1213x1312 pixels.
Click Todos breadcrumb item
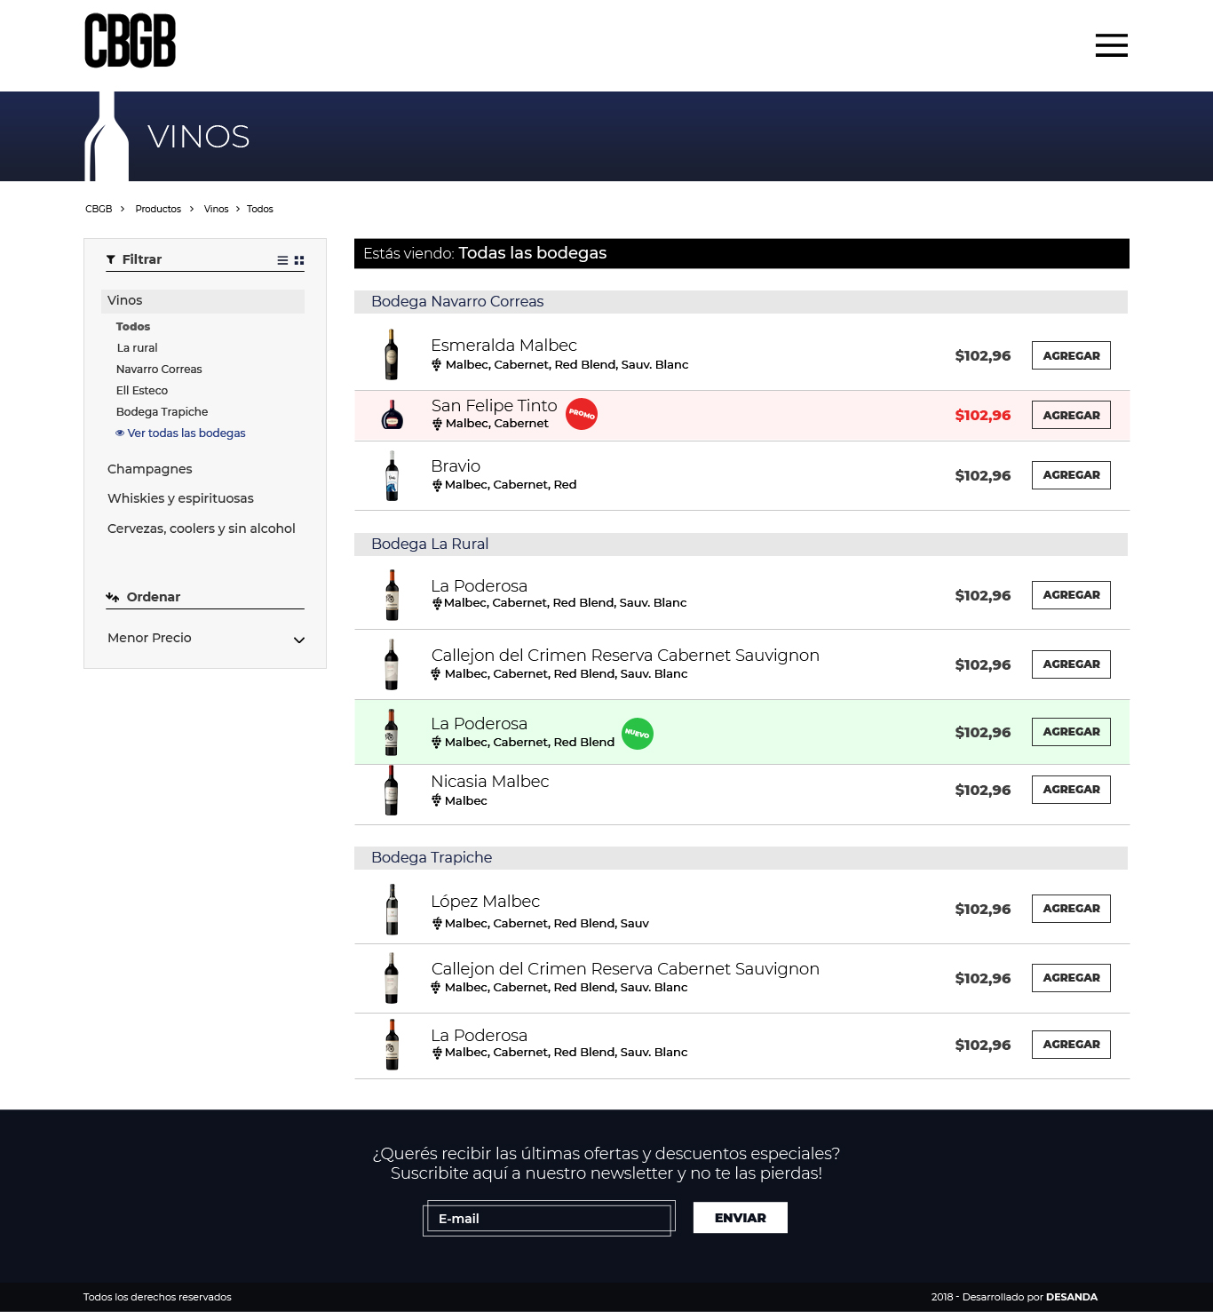click(x=260, y=210)
